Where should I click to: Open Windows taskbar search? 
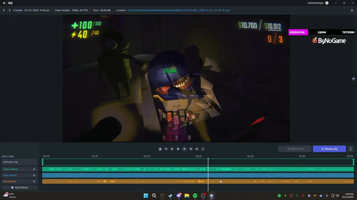click(x=154, y=196)
